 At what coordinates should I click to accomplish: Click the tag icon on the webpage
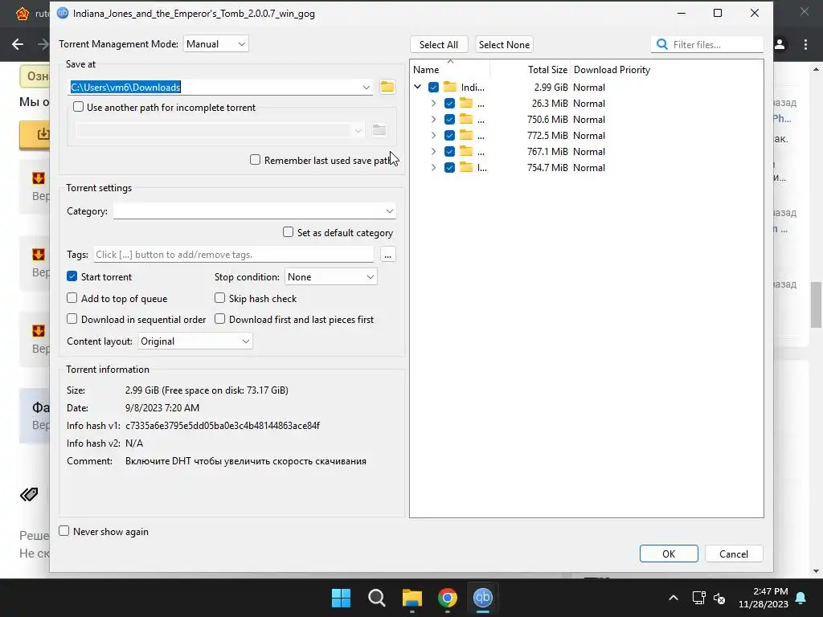pyautogui.click(x=30, y=494)
